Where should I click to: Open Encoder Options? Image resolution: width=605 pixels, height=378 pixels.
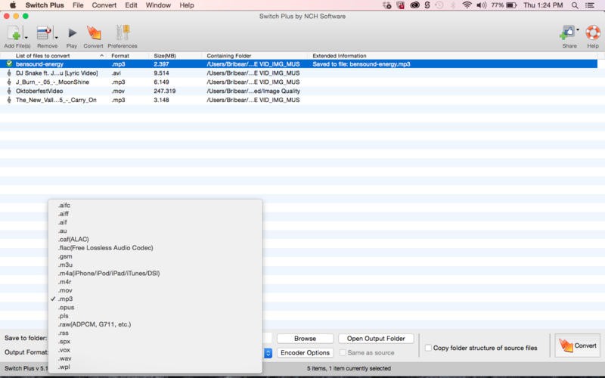[305, 352]
